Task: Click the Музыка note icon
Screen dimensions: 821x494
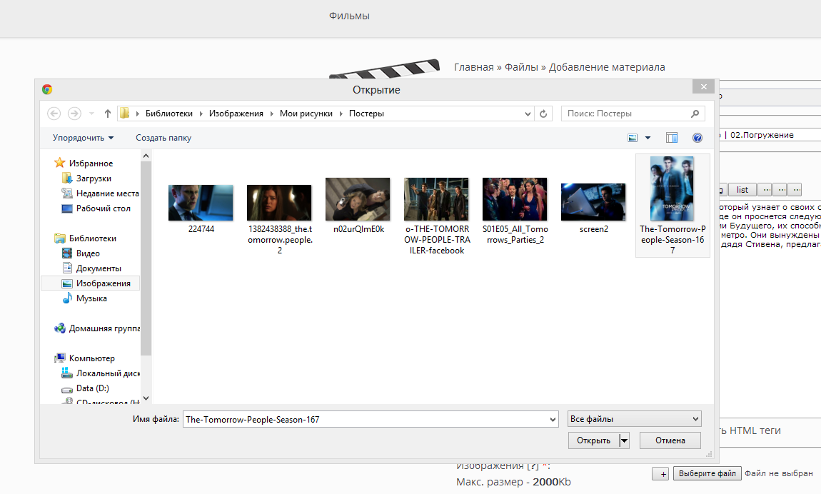Action: (67, 298)
